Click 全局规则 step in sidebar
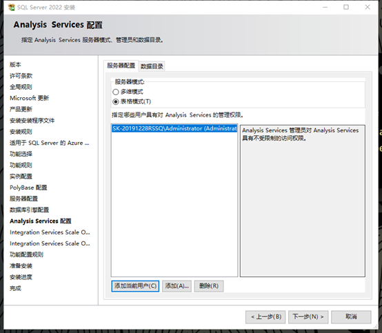The width and height of the screenshot is (382, 333). (21, 87)
